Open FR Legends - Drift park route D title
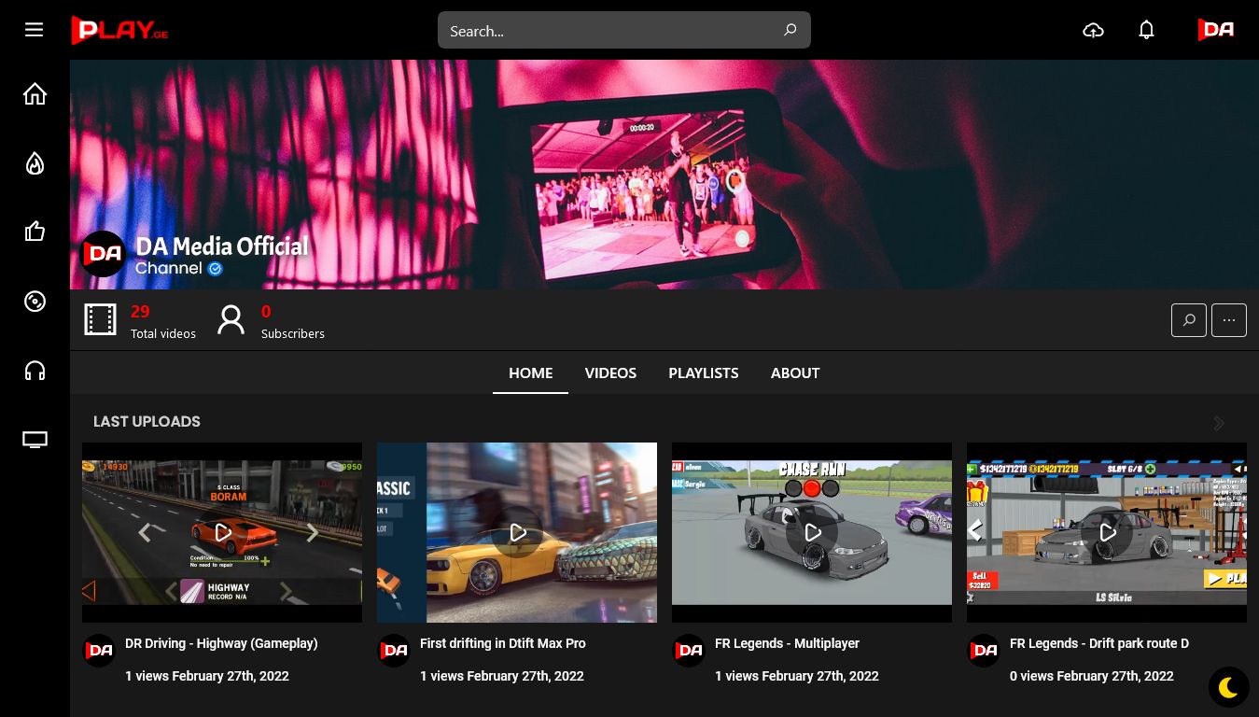The image size is (1259, 717). coord(1099,643)
